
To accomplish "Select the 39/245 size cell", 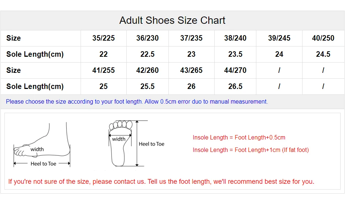I will click(x=279, y=38).
